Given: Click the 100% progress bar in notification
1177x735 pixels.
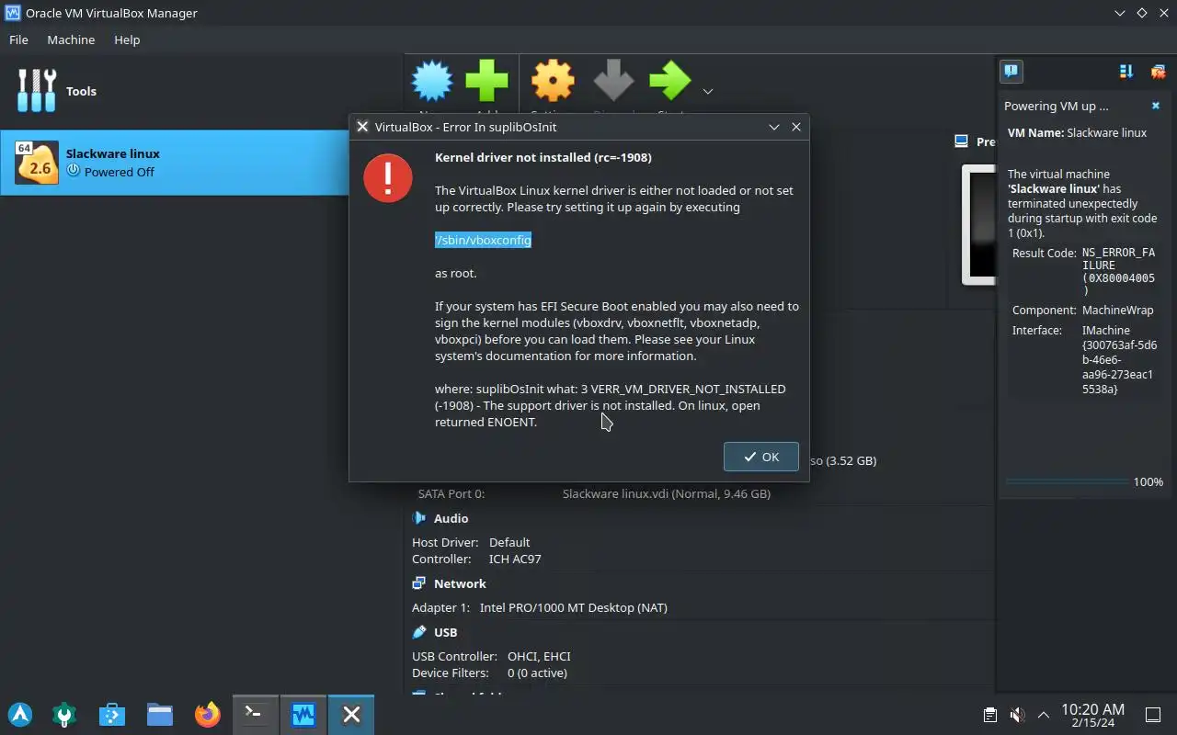Looking at the screenshot, I should [1068, 481].
